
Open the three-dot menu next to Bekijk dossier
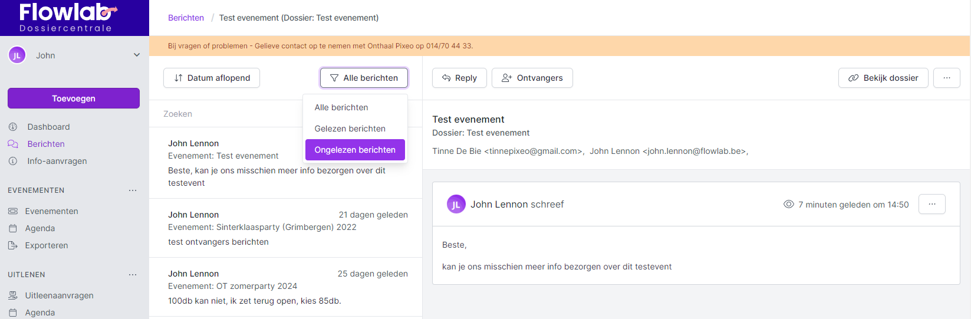point(946,78)
